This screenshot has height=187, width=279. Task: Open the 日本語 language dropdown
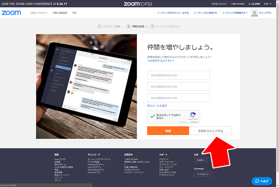pos(201,160)
